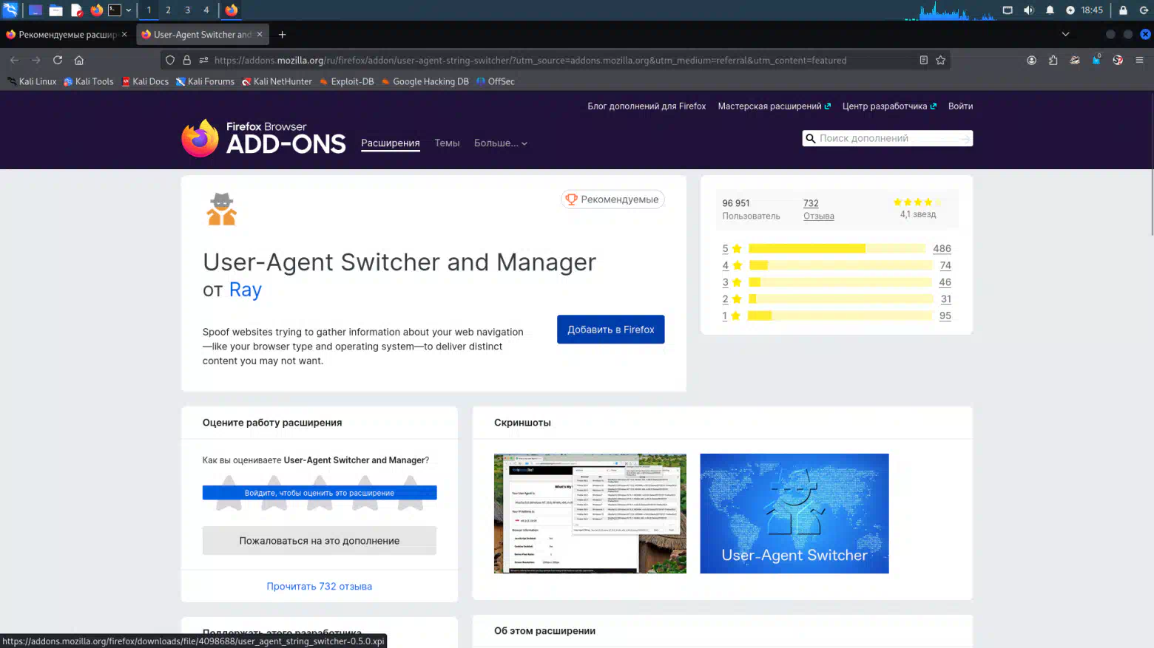The width and height of the screenshot is (1154, 648).
Task: Click the lock screen icon in panel
Action: click(x=1123, y=10)
